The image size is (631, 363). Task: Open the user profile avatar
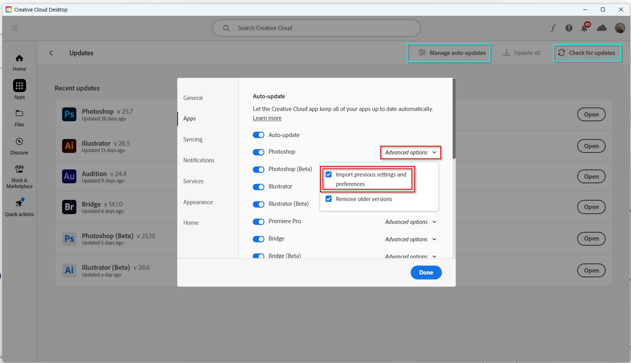tap(620, 28)
